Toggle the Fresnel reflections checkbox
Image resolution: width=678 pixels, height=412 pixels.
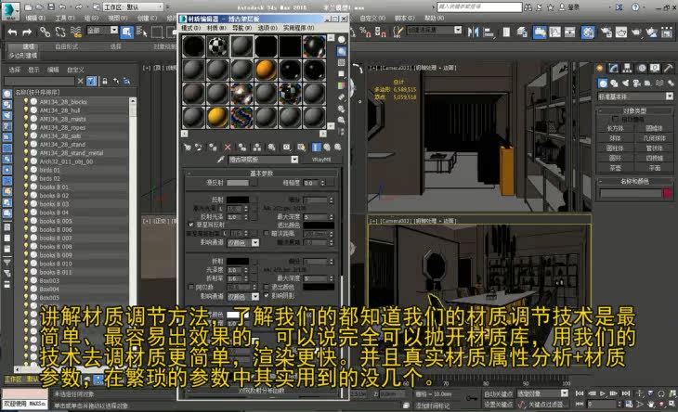coord(191,225)
